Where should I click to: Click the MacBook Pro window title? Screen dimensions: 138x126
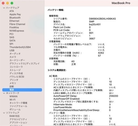pos(121,3)
